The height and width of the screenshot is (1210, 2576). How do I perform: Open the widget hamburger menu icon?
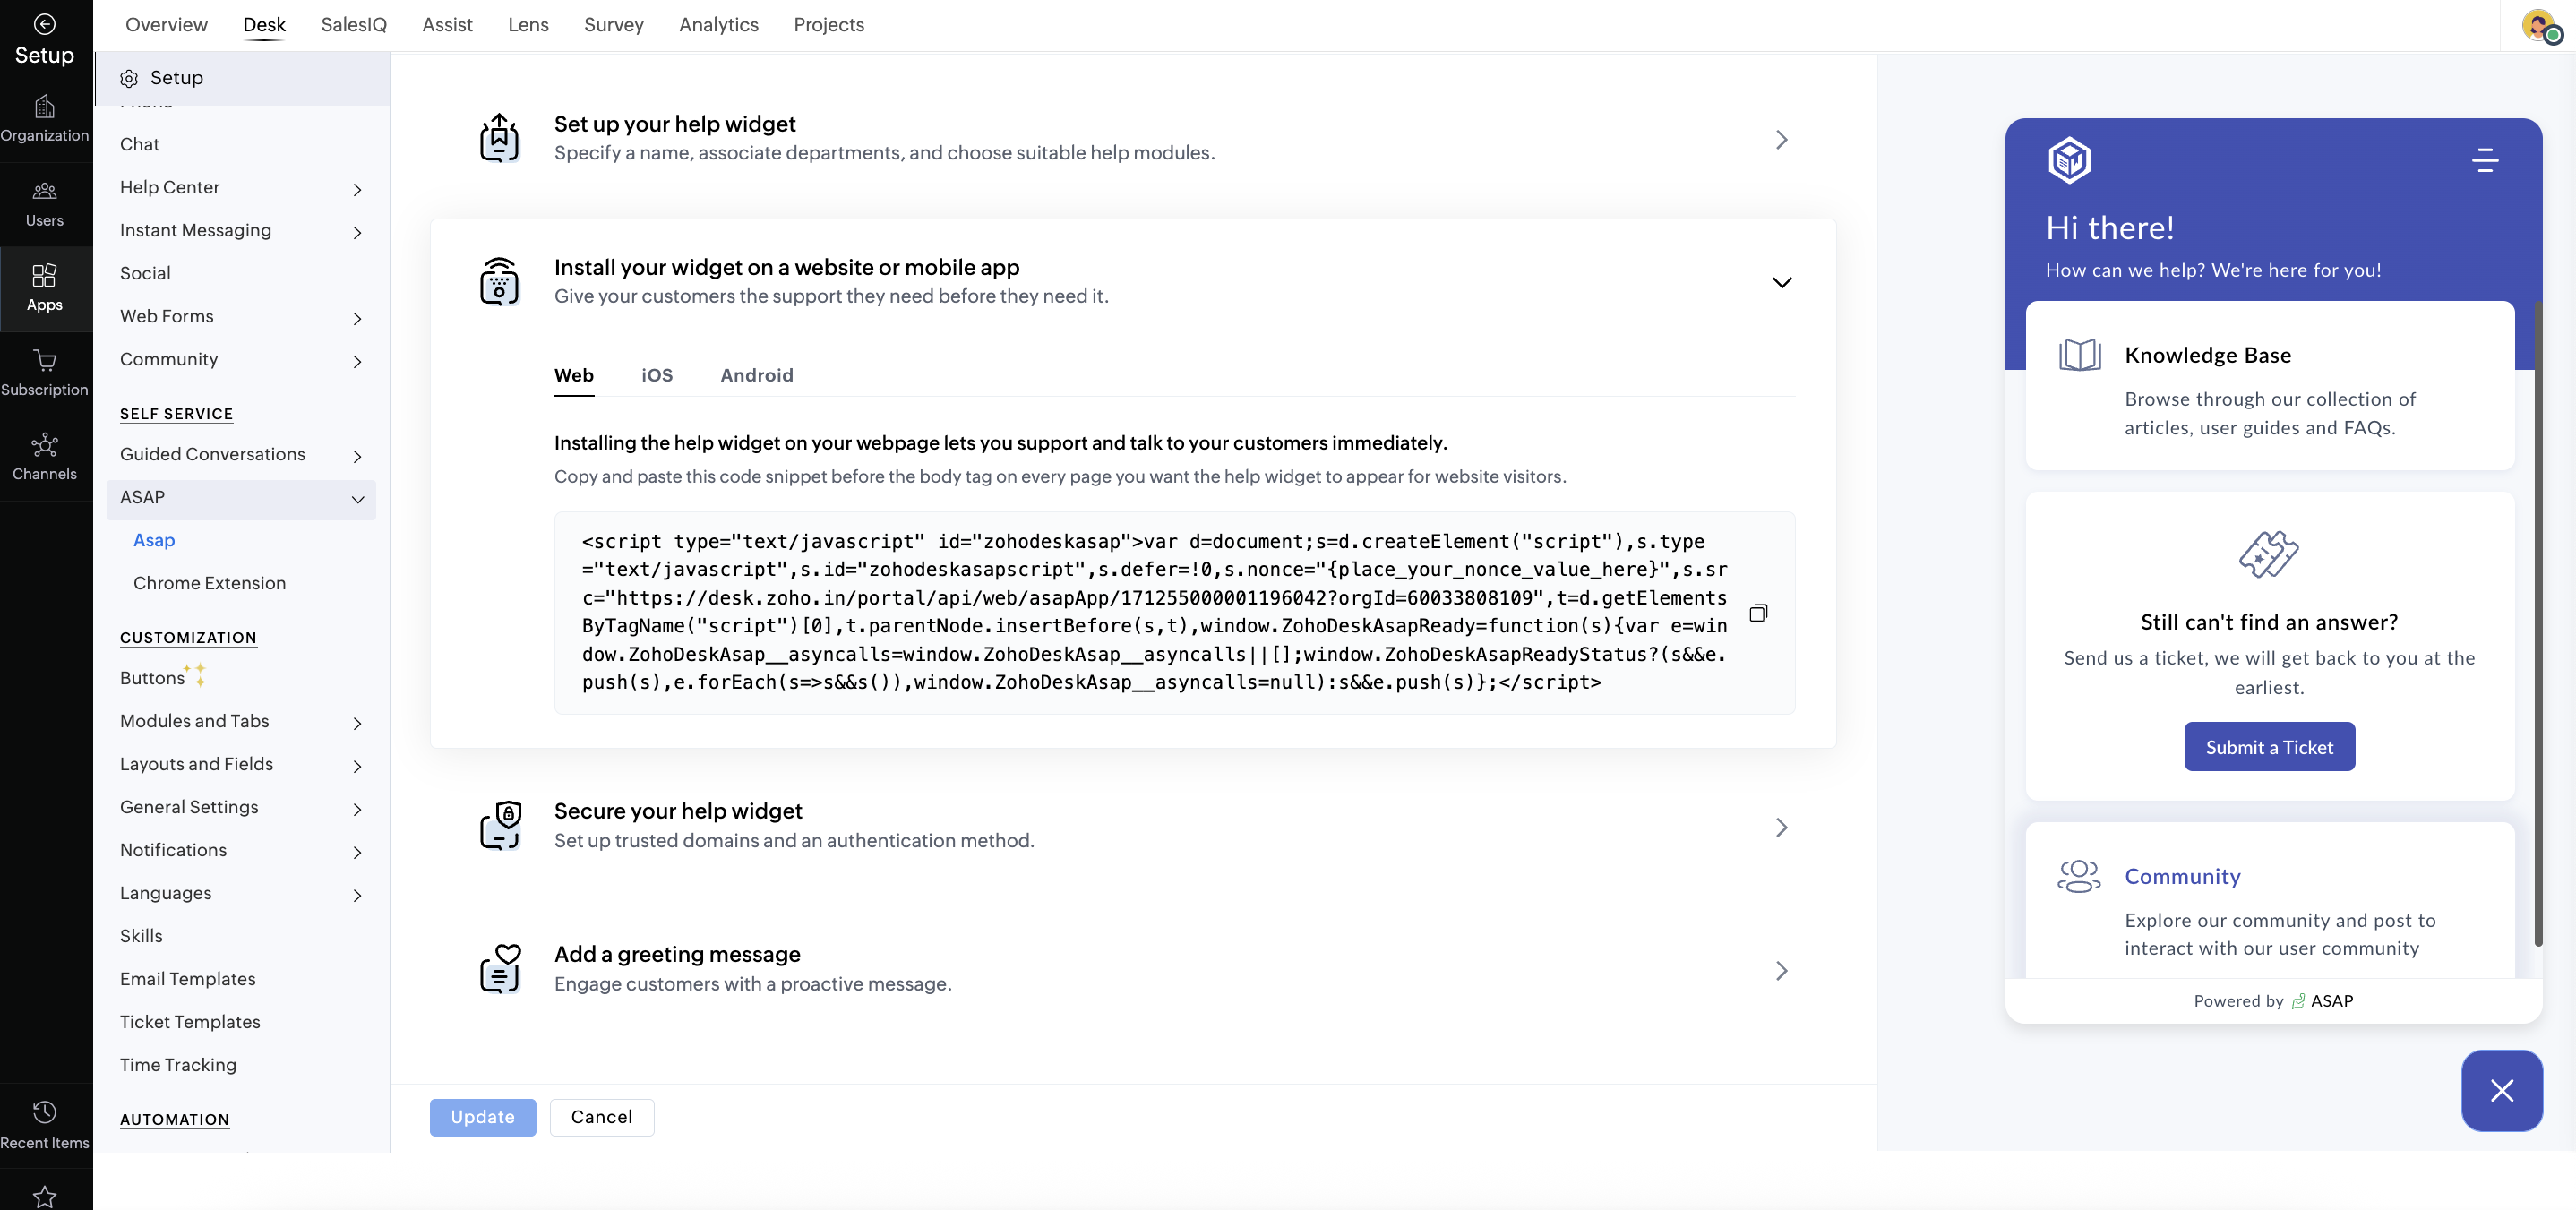[2485, 160]
